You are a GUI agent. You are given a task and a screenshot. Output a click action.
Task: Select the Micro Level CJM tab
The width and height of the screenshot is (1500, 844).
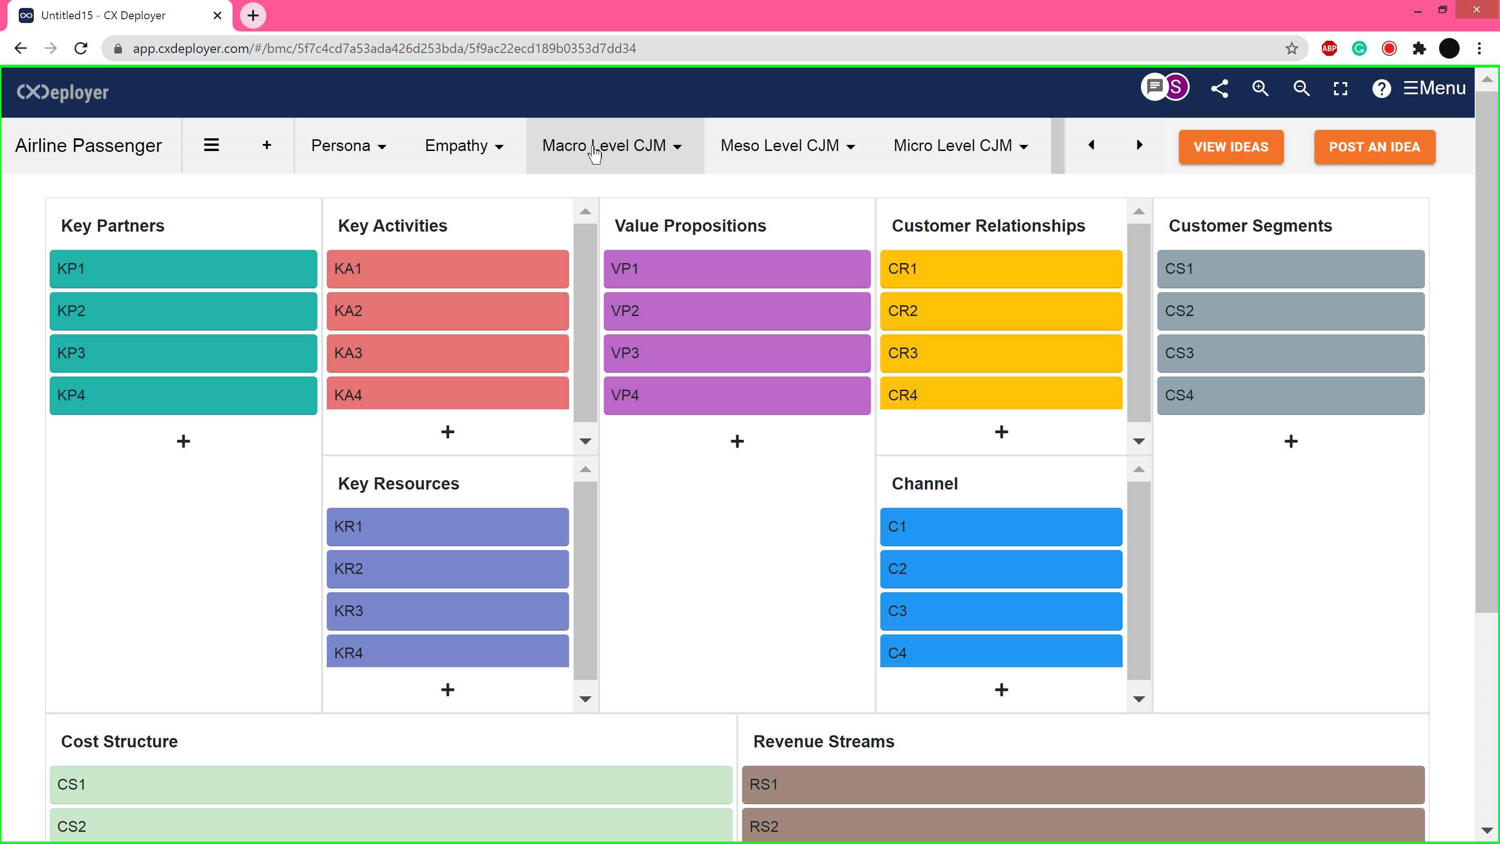(x=960, y=146)
